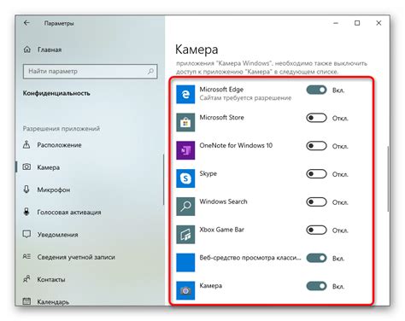Click the OneNote for Windows 10 label
Image resolution: width=405 pixels, height=321 pixels.
click(236, 145)
